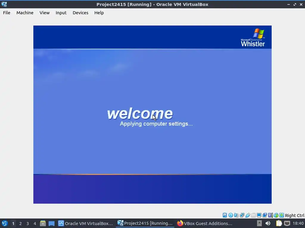Click the mouse integration status icon
Screen dimensions: 305x228
(x=276, y=215)
